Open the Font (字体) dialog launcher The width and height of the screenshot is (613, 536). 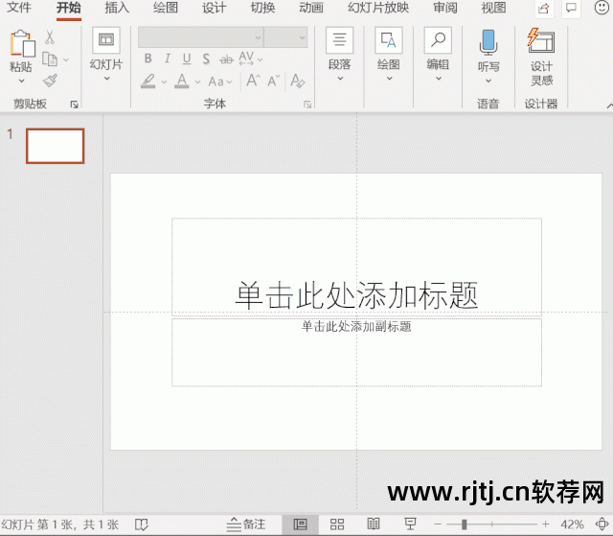tap(307, 105)
